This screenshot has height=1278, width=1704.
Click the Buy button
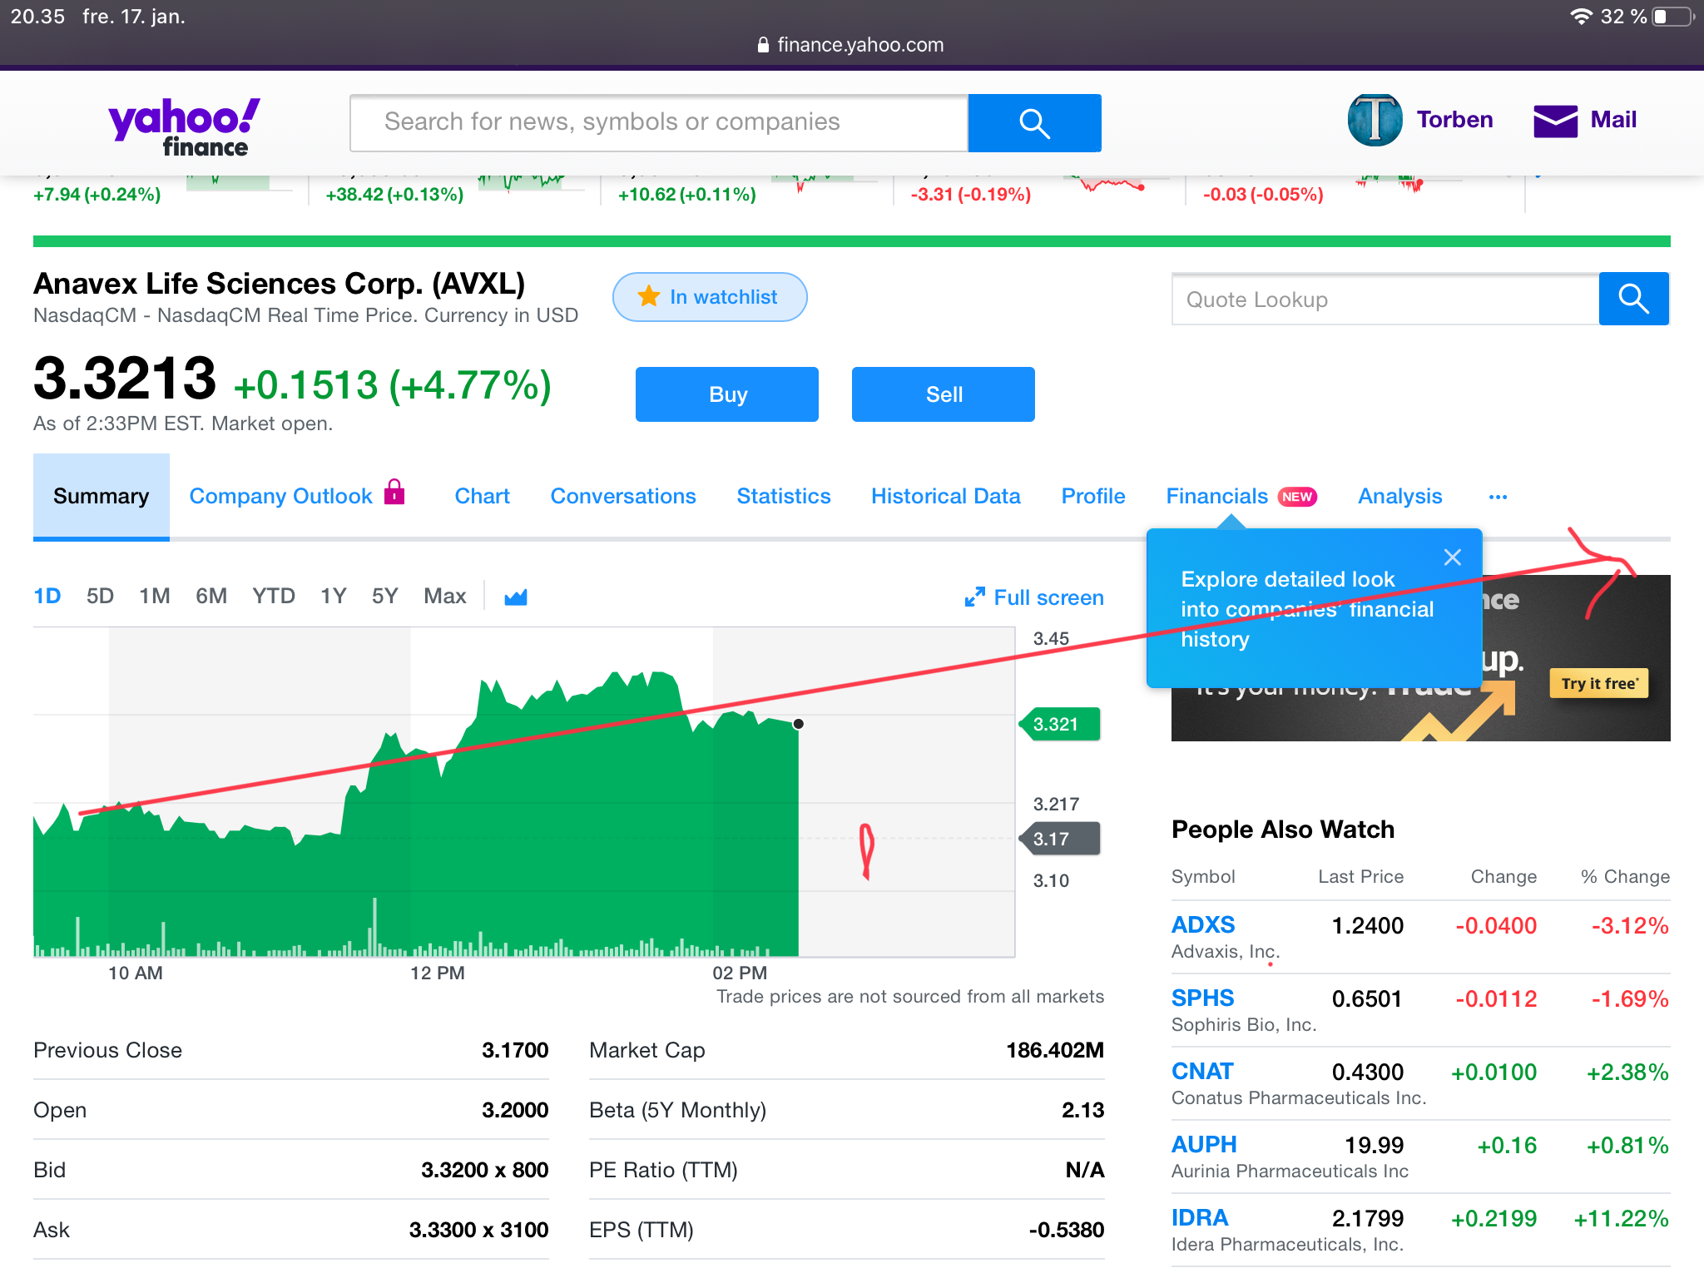[727, 394]
